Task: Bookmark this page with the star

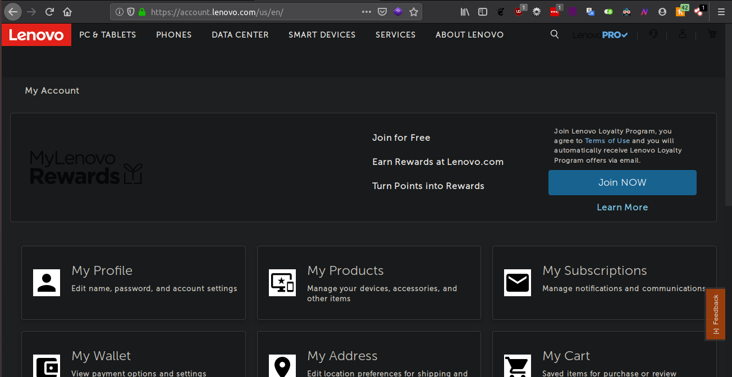Action: tap(414, 11)
